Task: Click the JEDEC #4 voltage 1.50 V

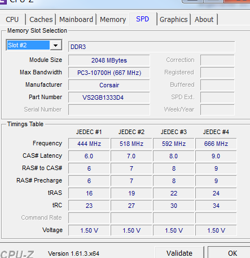Action: [216, 230]
